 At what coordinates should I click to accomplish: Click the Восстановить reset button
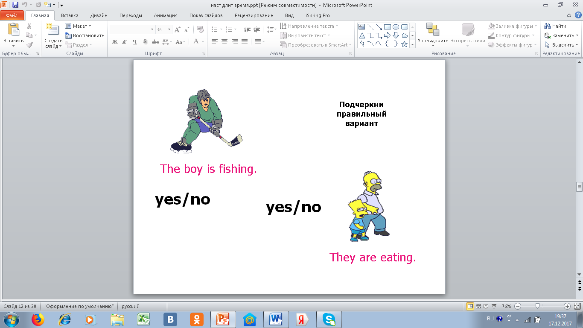(85, 35)
